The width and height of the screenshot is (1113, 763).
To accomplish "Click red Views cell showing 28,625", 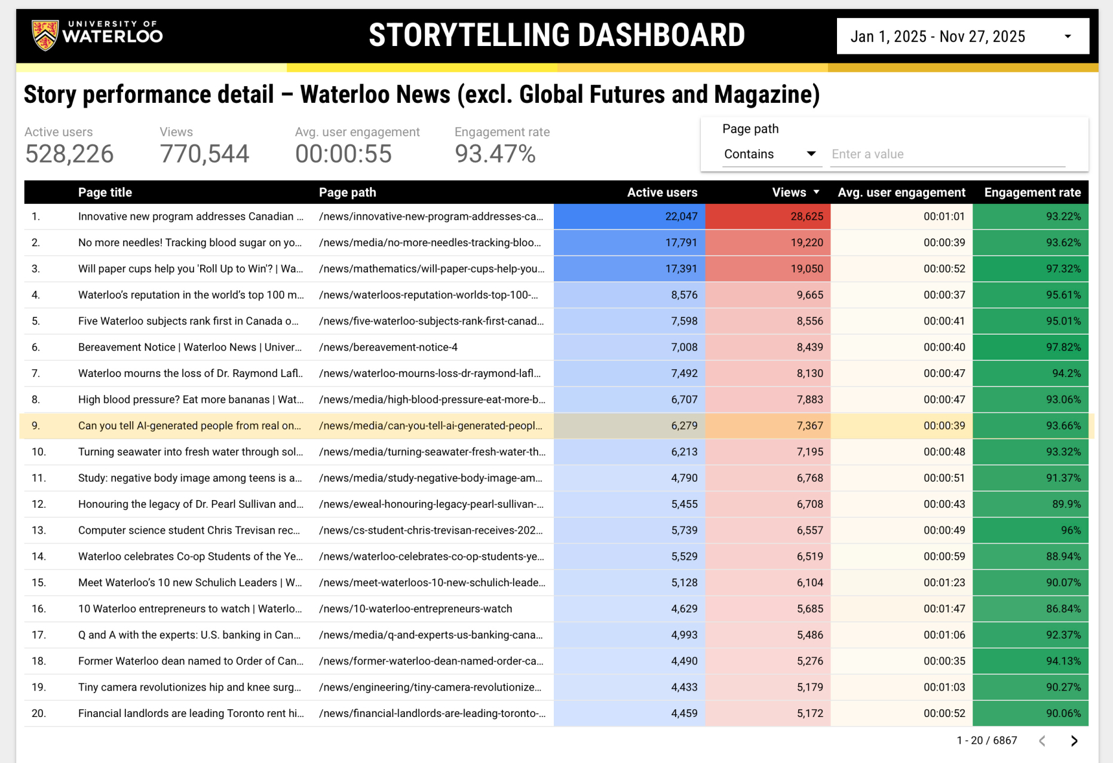I will tap(768, 216).
